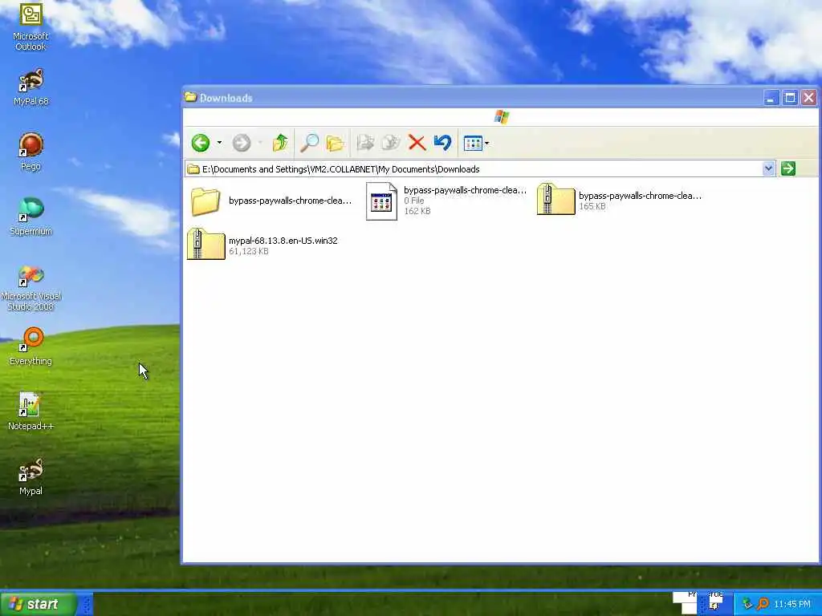The image size is (822, 616).
Task: Select the 165 KB bypass-paywalls zip archive
Action: click(x=619, y=201)
